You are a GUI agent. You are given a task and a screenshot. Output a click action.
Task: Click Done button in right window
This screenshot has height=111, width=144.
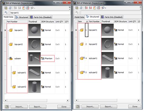click(135, 106)
